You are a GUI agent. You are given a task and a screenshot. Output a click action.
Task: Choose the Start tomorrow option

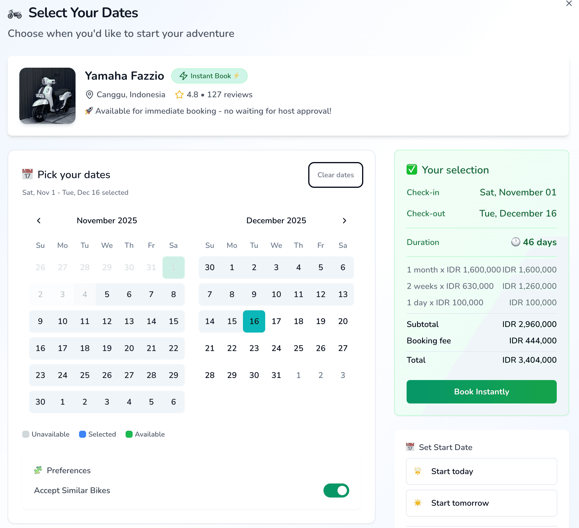point(481,503)
